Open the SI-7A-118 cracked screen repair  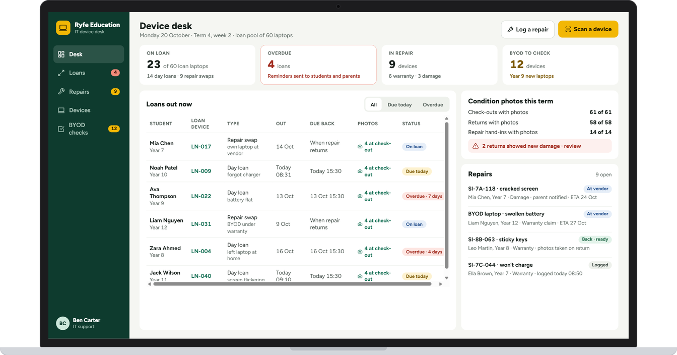coord(540,194)
